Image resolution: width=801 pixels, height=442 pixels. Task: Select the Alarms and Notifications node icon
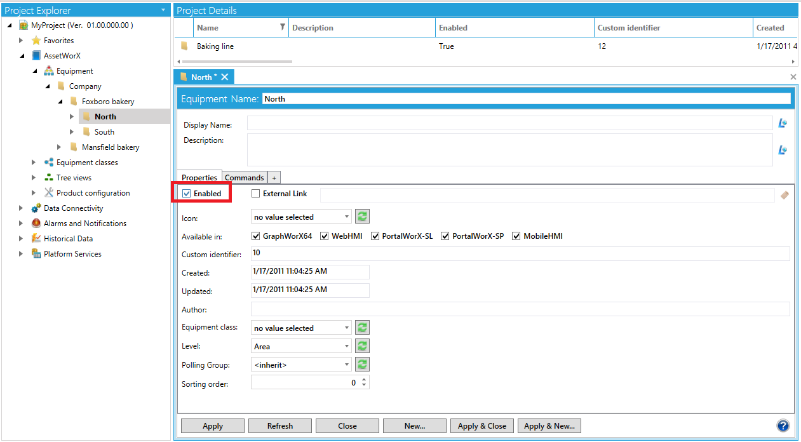coord(36,224)
